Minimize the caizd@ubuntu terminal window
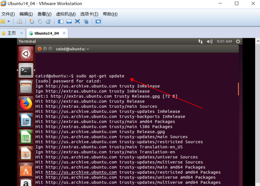 click(x=45, y=49)
